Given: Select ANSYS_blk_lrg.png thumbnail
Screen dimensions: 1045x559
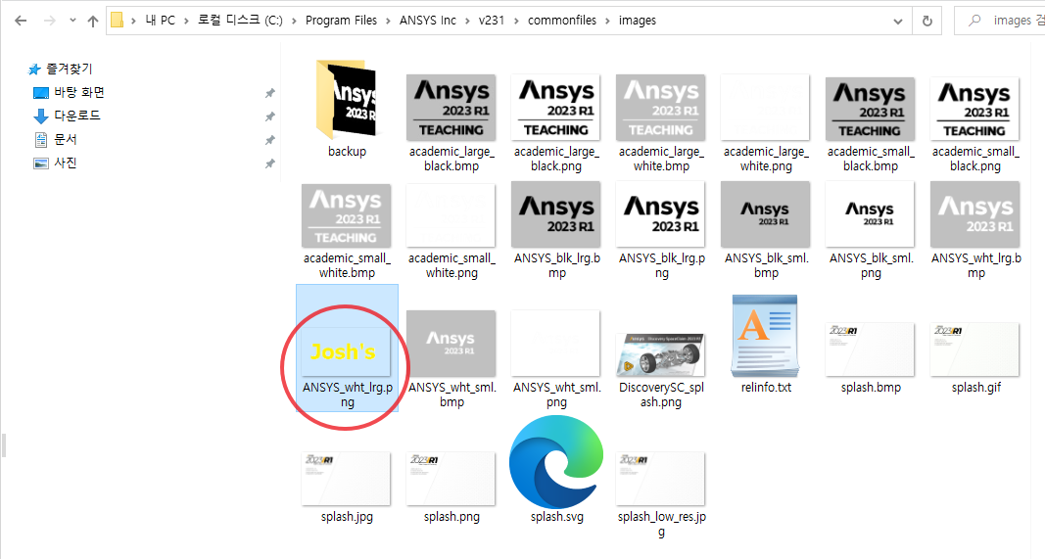Looking at the screenshot, I should [x=661, y=213].
